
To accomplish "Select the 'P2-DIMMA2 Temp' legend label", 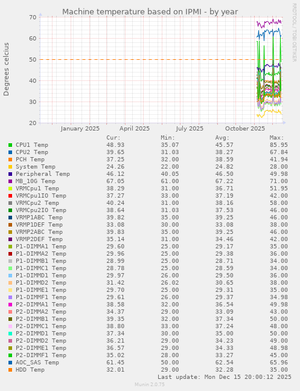I will [41, 312].
